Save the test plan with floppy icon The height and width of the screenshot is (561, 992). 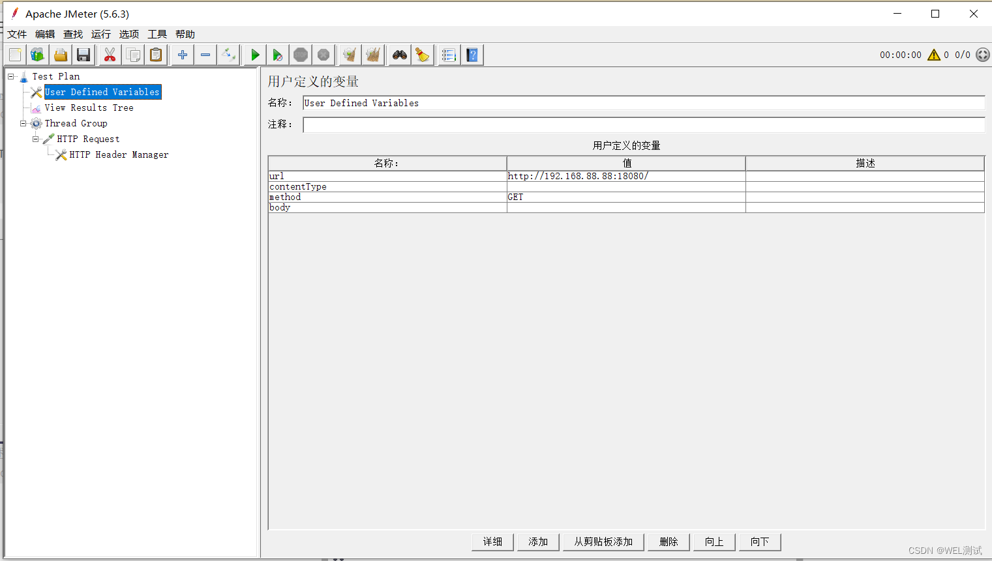pos(83,55)
